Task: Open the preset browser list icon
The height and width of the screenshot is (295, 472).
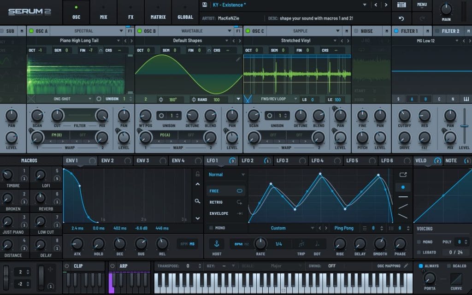Action: coord(401,5)
